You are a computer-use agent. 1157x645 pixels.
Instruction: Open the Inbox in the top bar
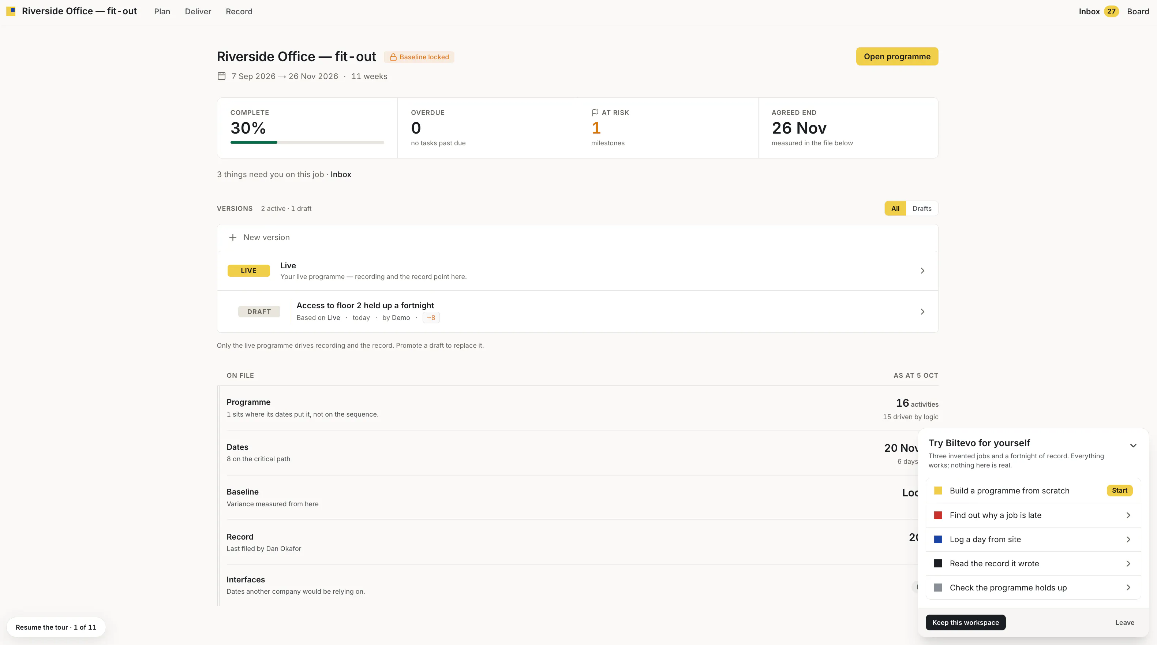point(1089,12)
